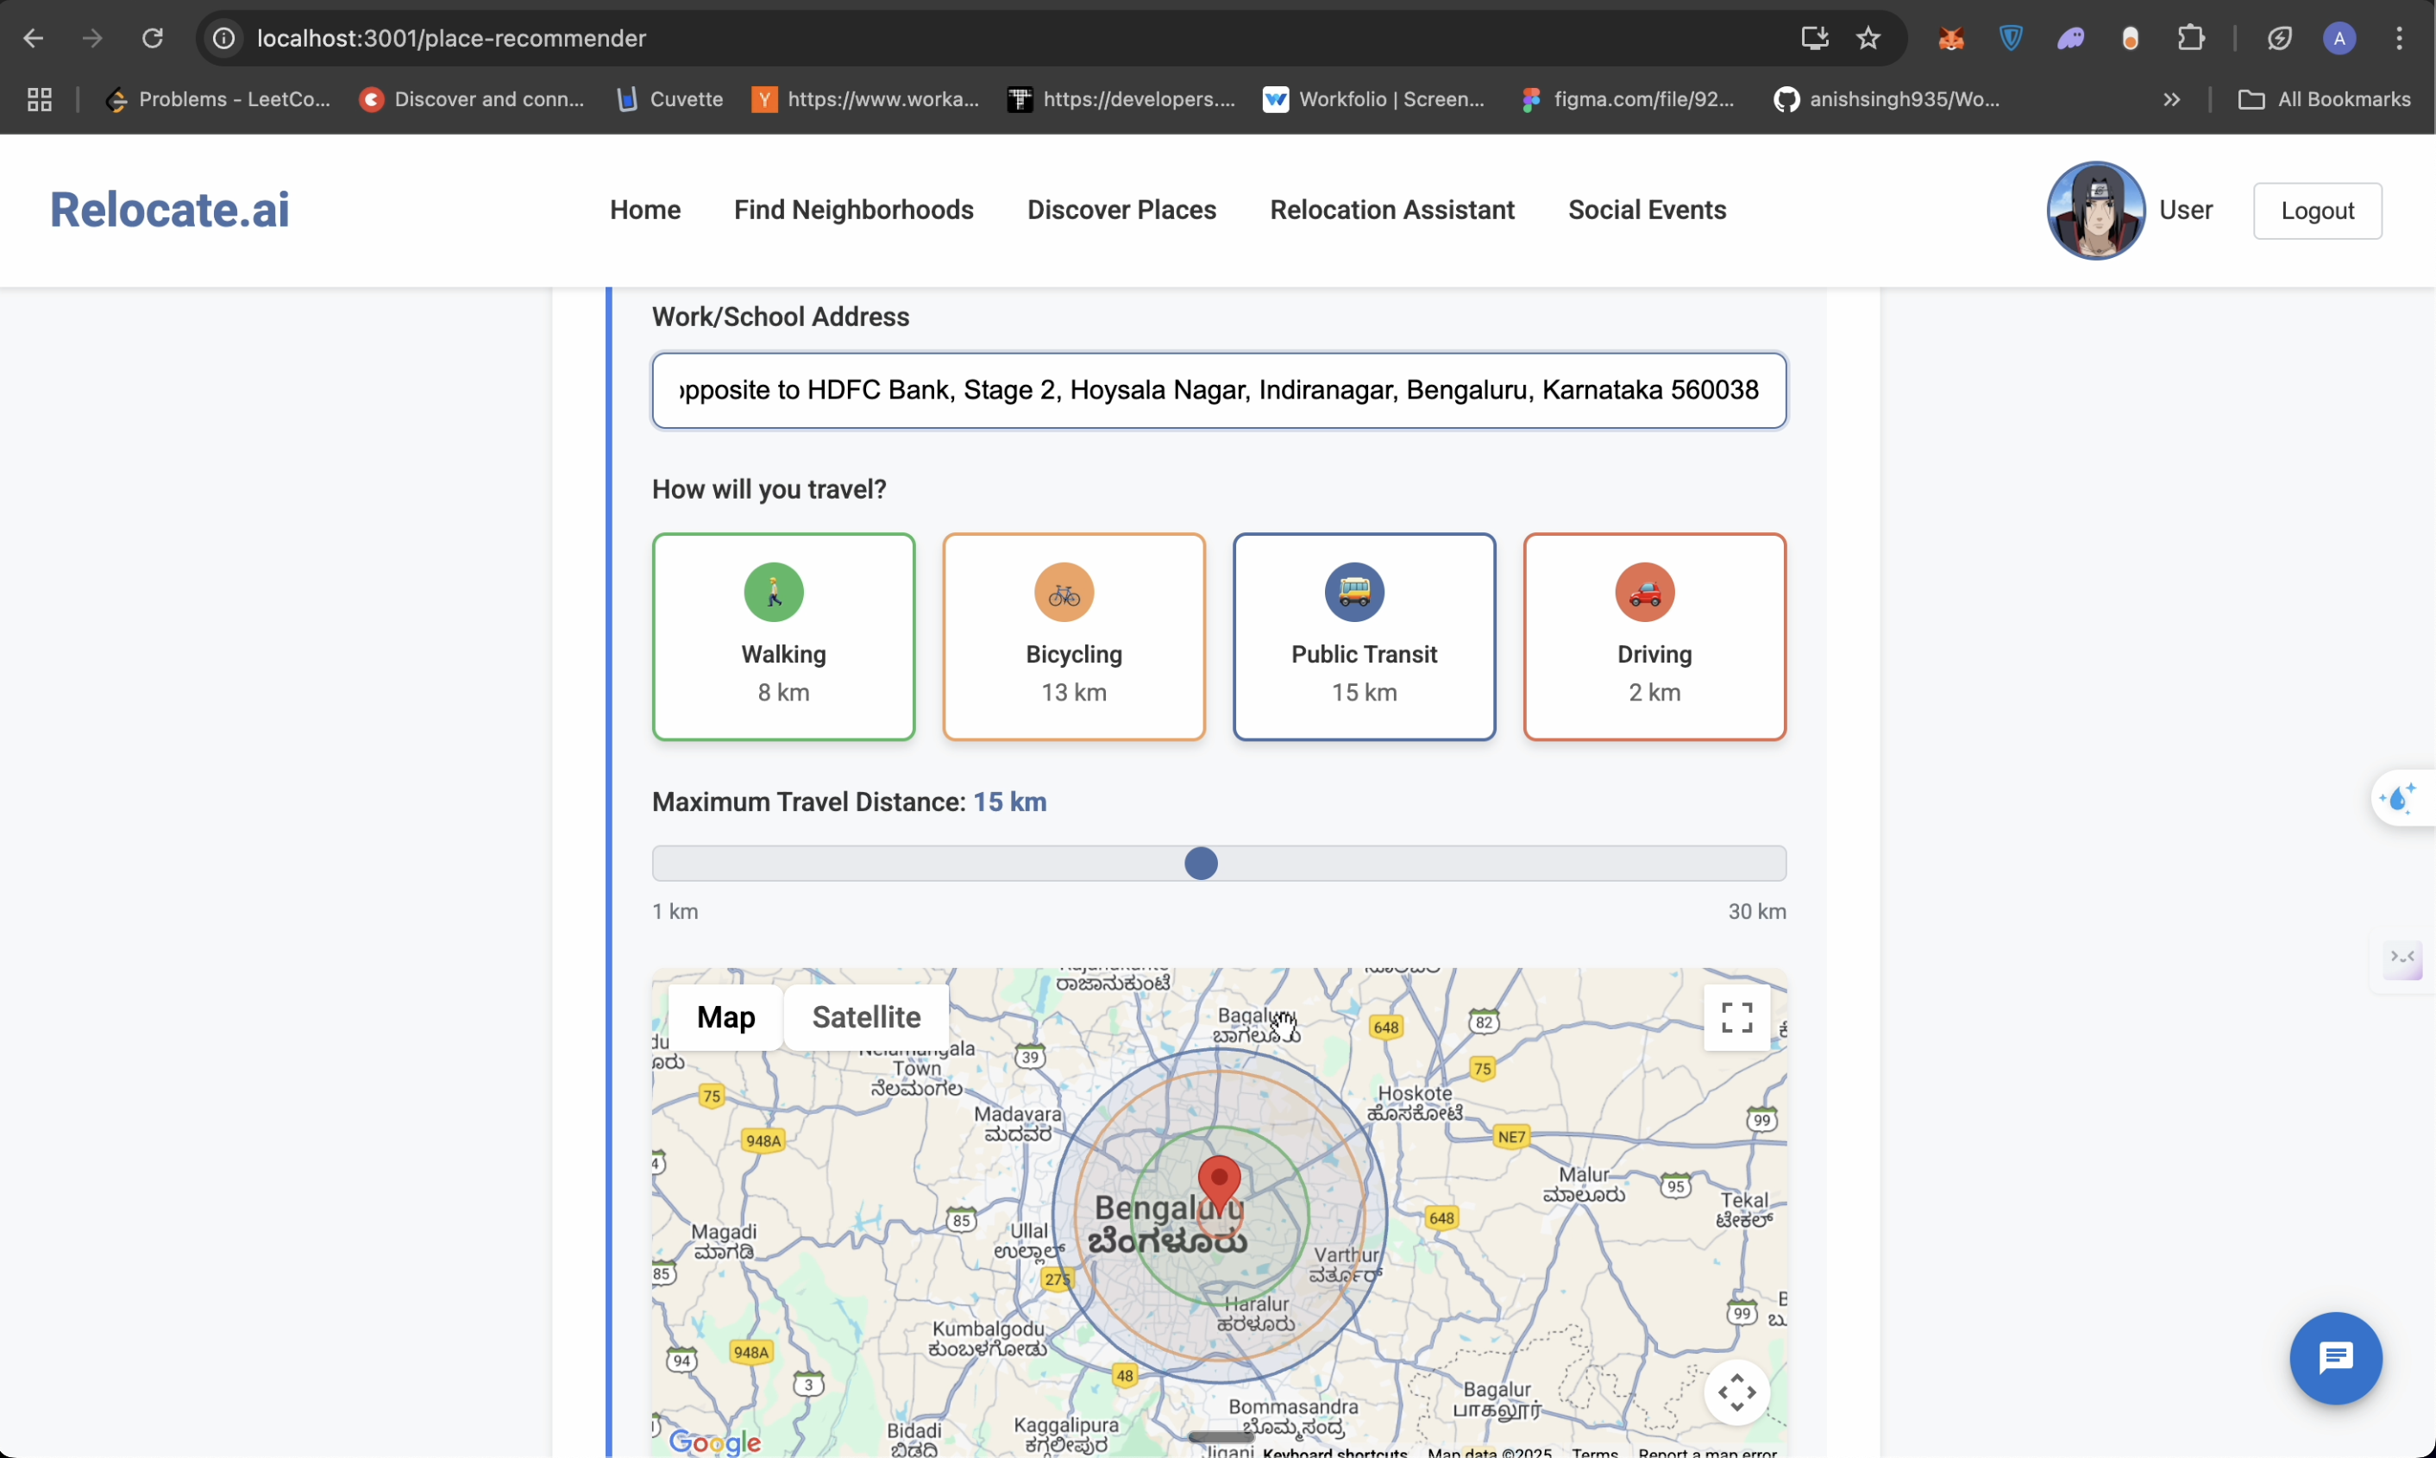Click maximum travel distance slider handle

(x=1201, y=864)
